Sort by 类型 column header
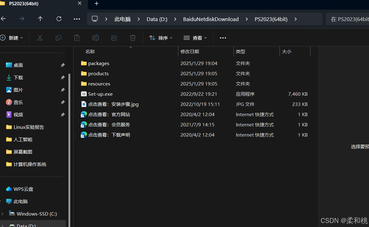Screen dimensions: 369x227 pos(240,52)
